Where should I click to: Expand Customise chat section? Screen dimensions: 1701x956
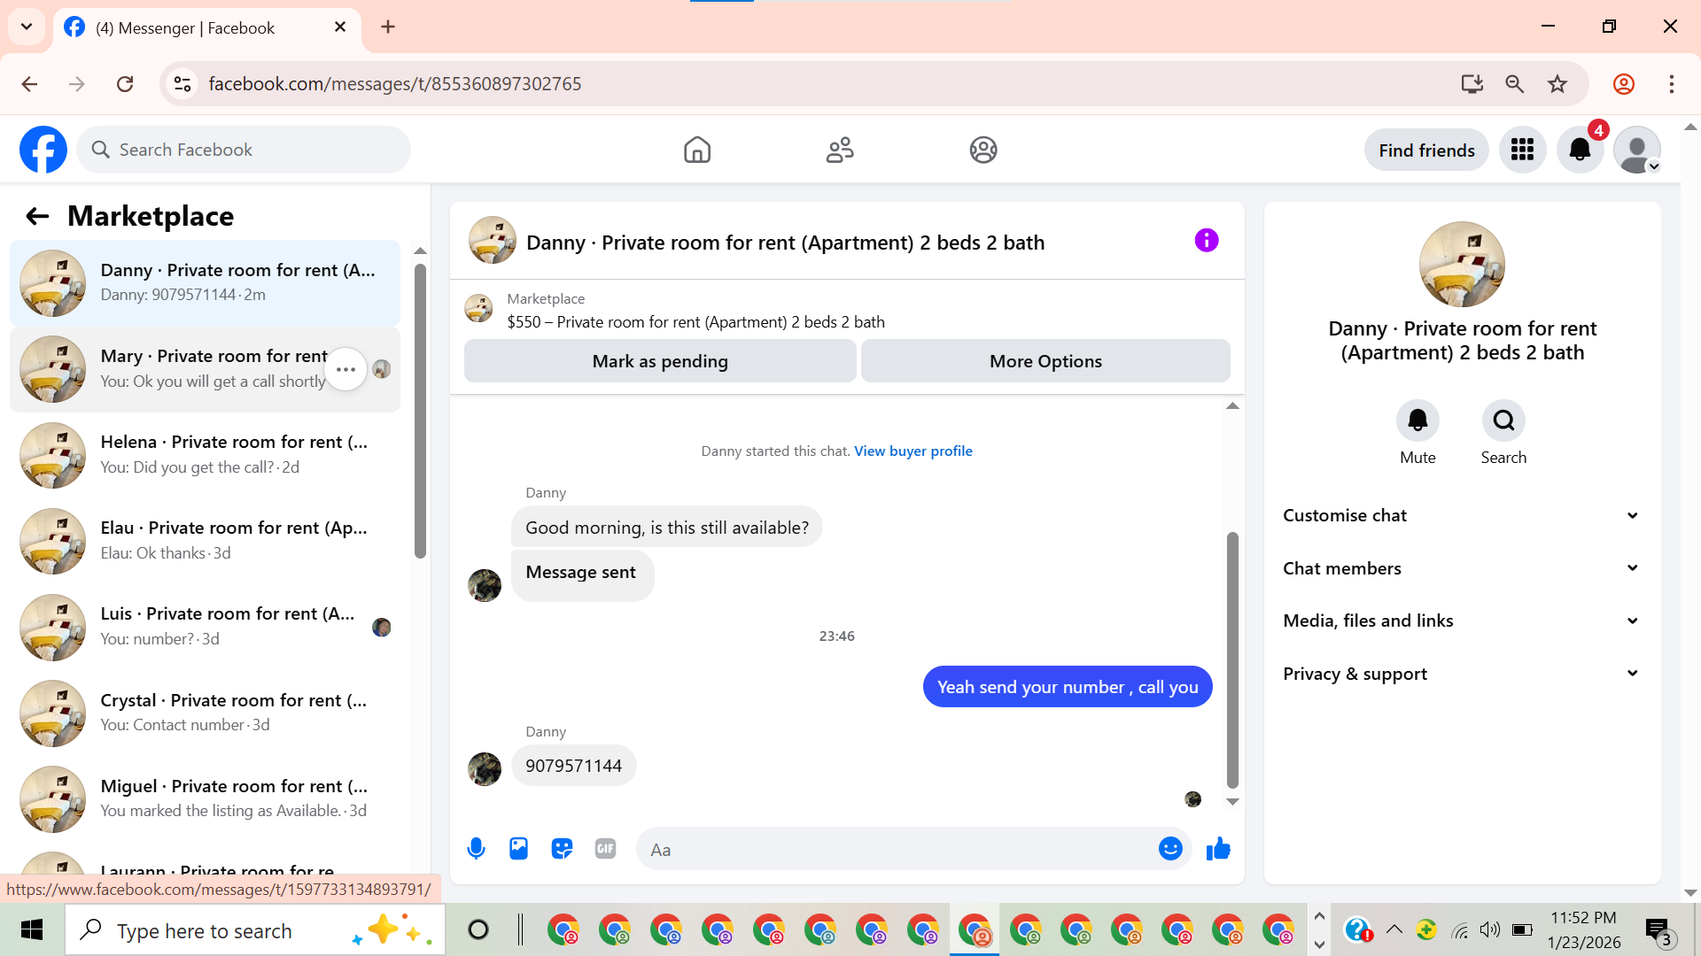pyautogui.click(x=1461, y=515)
